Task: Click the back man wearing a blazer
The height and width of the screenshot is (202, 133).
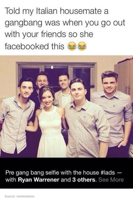Action: click(63, 90)
